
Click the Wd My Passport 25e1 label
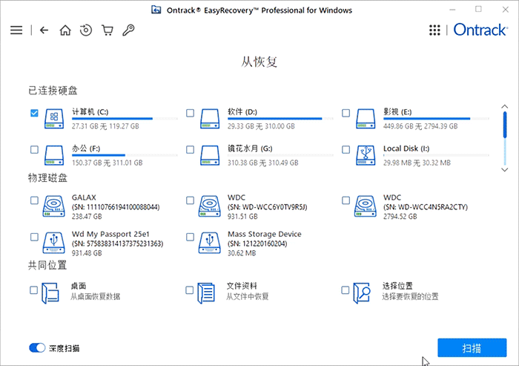click(x=110, y=234)
